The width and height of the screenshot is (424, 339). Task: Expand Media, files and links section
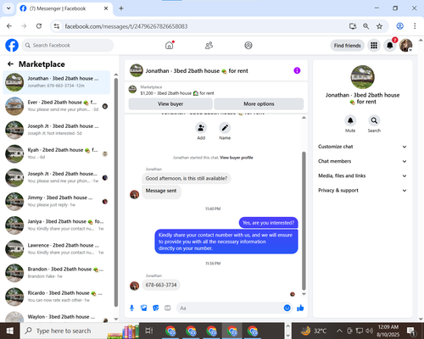click(x=362, y=175)
